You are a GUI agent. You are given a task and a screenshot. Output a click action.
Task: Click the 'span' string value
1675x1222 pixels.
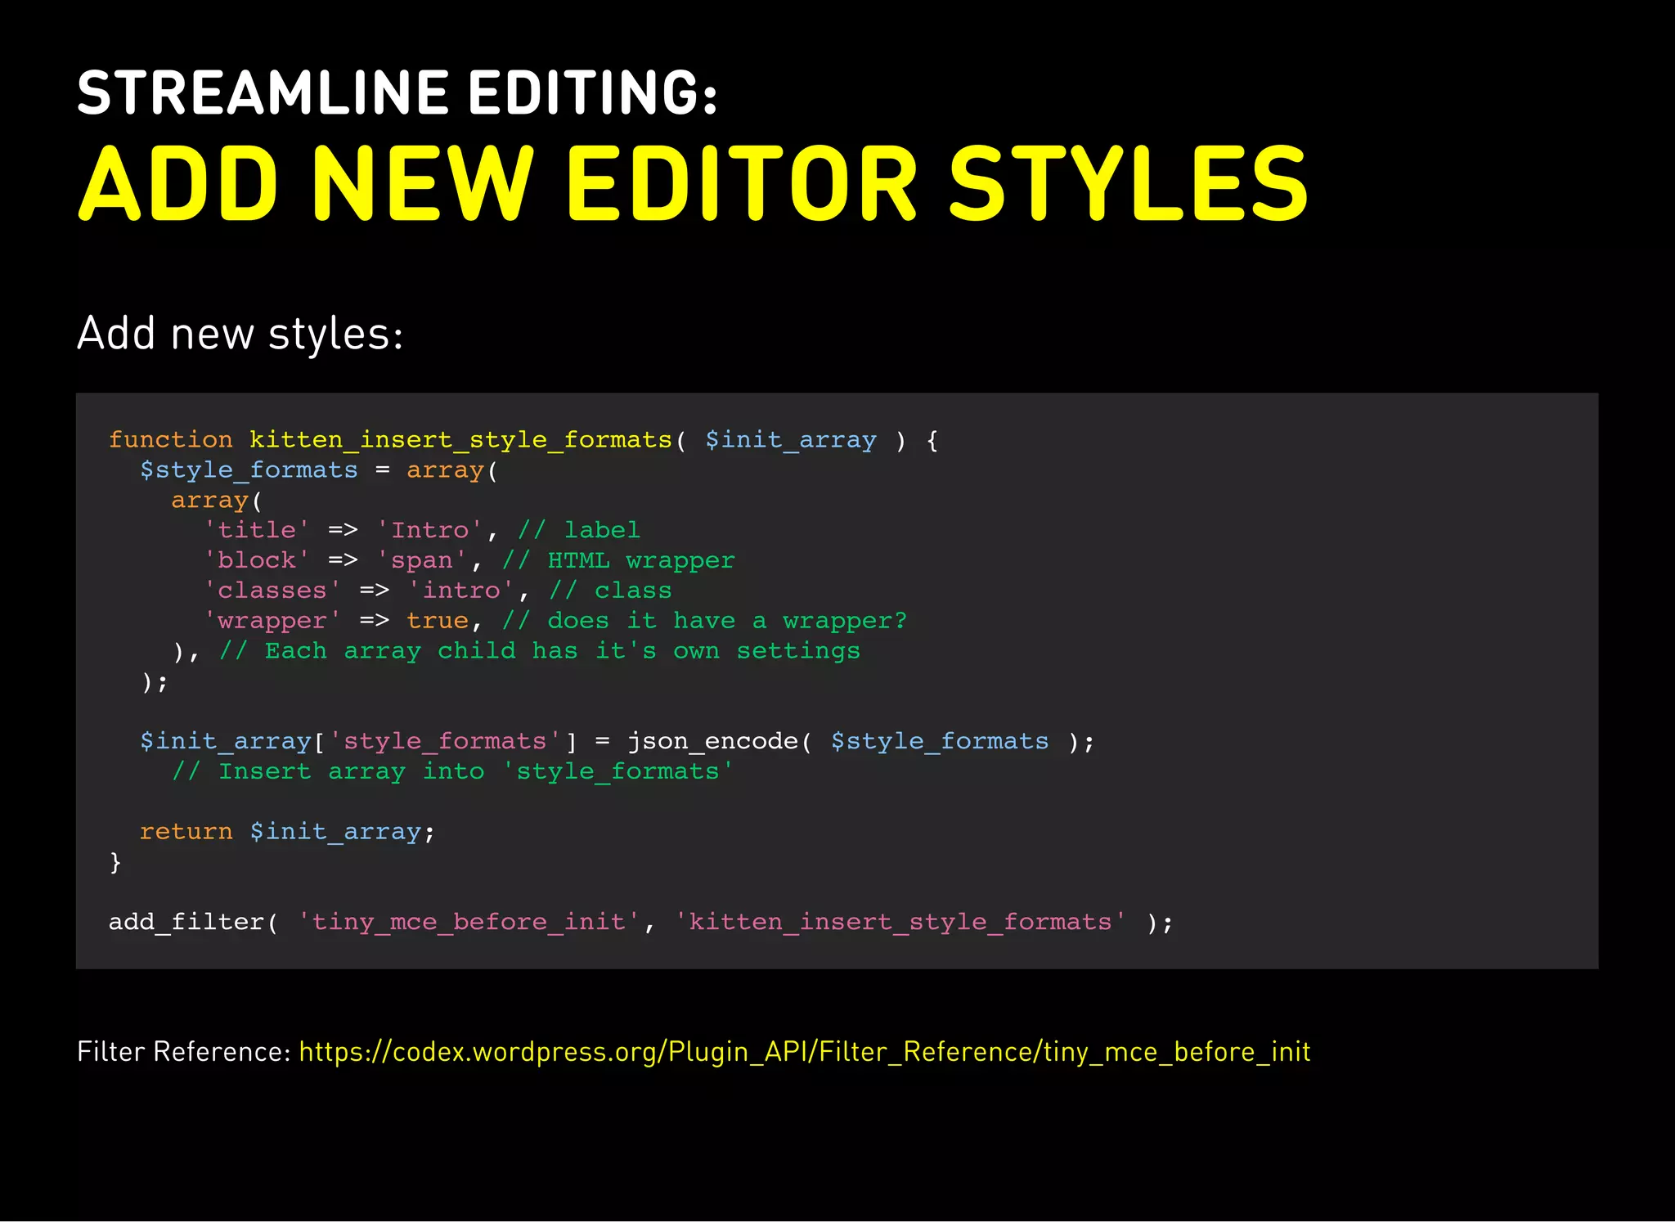pyautogui.click(x=421, y=560)
